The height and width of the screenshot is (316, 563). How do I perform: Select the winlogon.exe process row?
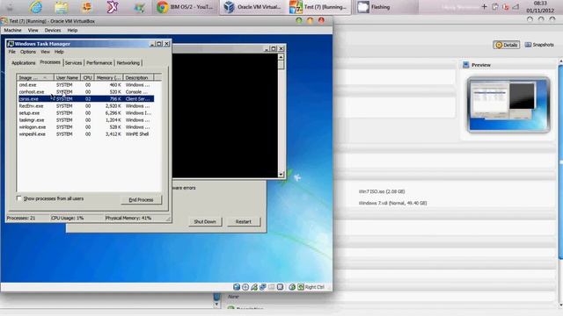pyautogui.click(x=86, y=127)
